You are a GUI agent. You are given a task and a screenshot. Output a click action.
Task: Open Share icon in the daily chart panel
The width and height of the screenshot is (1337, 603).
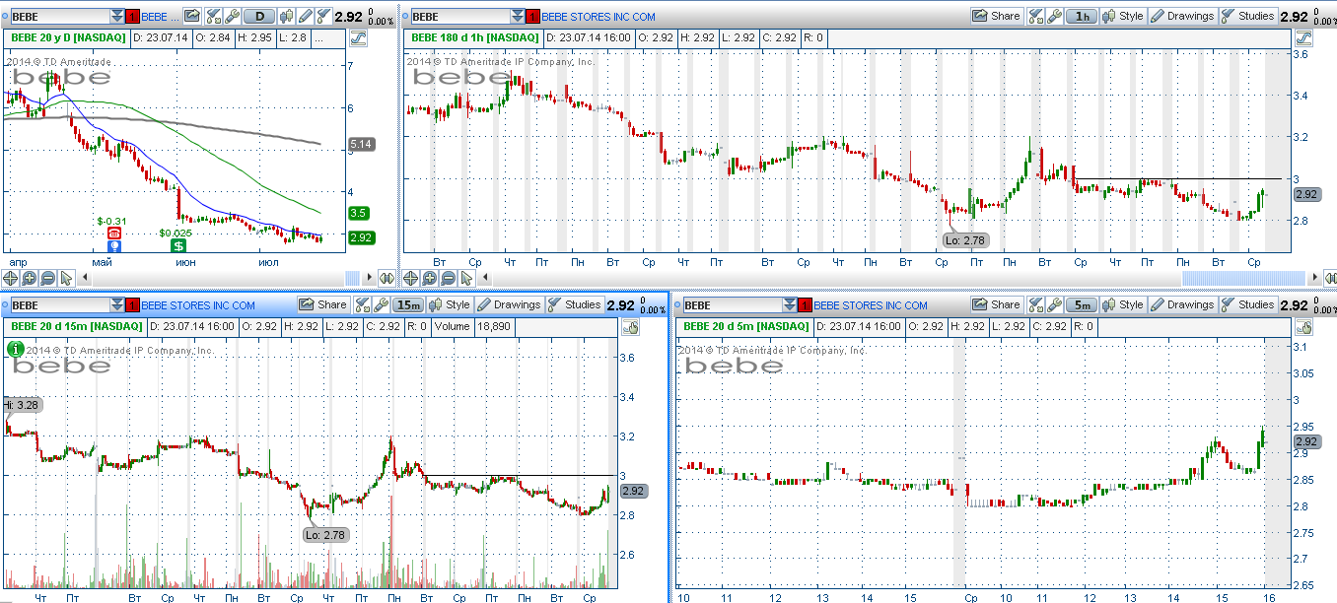pyautogui.click(x=192, y=16)
